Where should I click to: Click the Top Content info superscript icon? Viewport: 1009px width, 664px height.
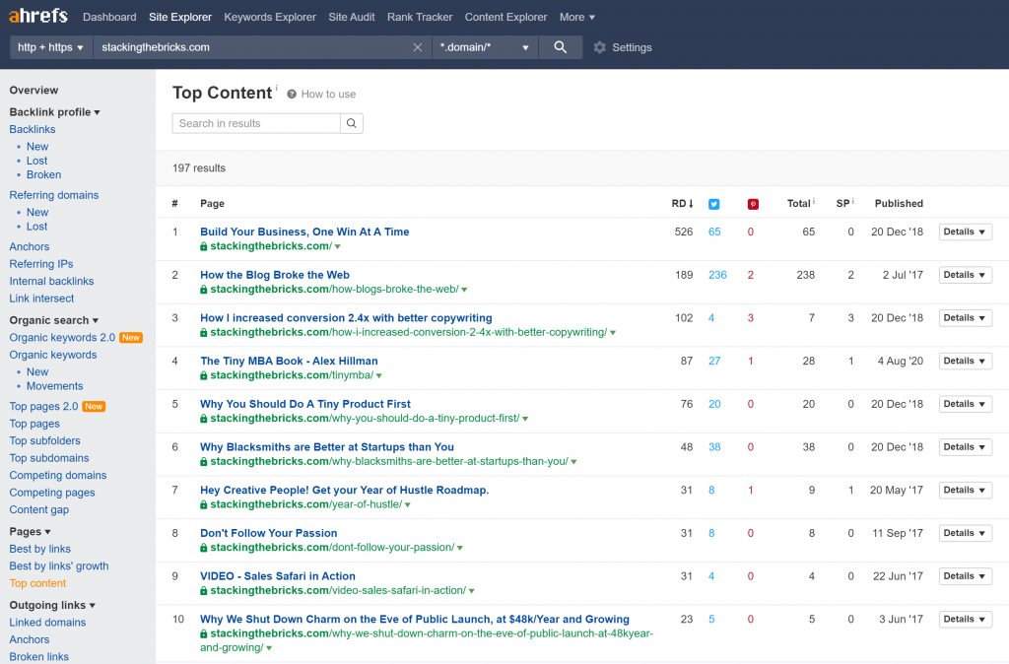[x=277, y=88]
